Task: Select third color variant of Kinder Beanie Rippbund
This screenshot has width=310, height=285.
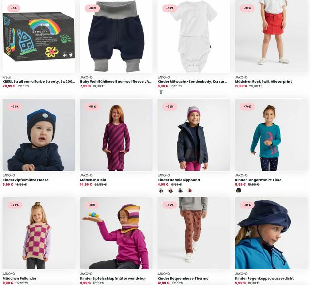Action: [x=180, y=190]
